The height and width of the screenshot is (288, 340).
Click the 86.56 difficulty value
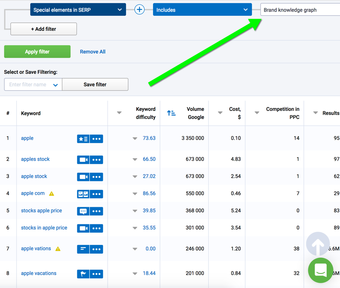tap(149, 193)
